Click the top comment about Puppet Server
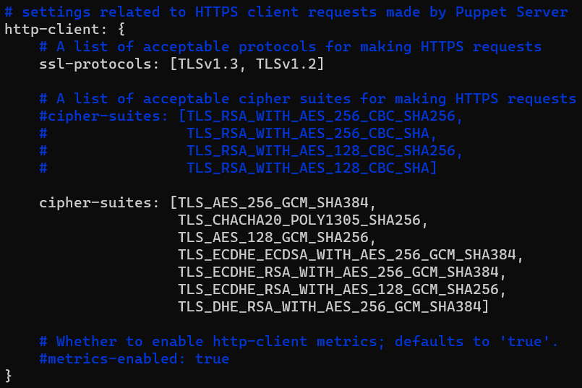The width and height of the screenshot is (582, 388). (x=286, y=12)
